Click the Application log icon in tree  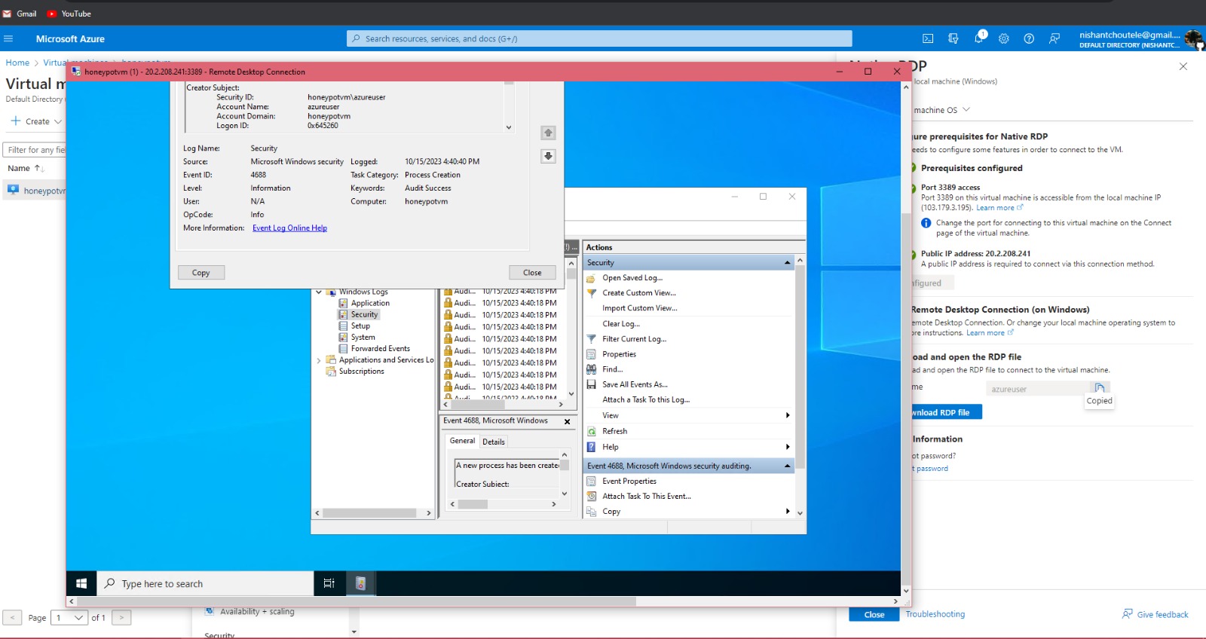pos(343,303)
